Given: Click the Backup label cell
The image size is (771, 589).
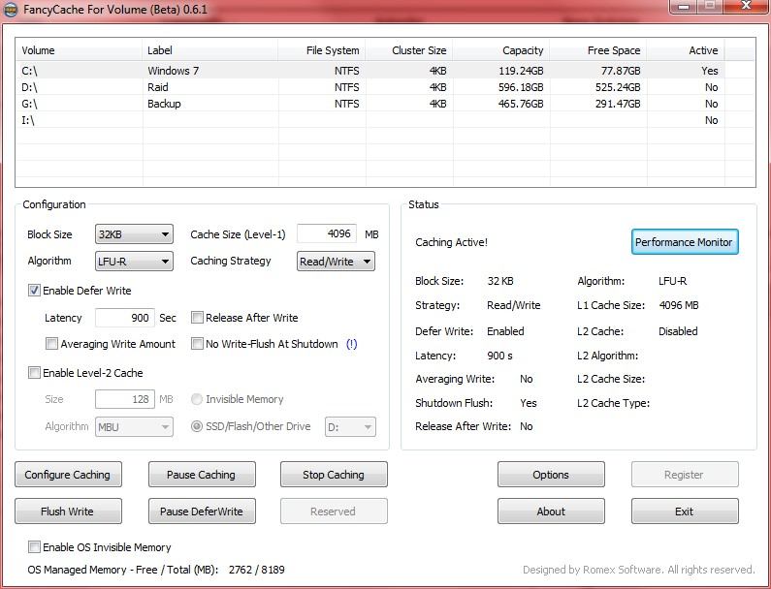Looking at the screenshot, I should (x=164, y=104).
